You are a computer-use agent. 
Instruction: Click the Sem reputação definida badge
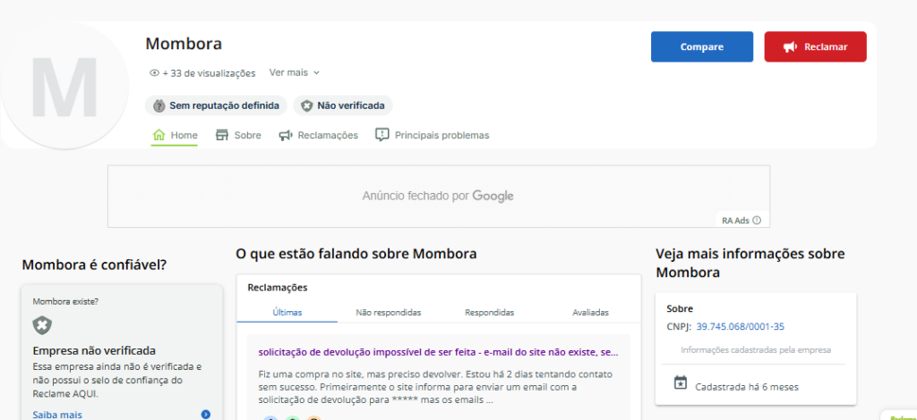point(216,105)
